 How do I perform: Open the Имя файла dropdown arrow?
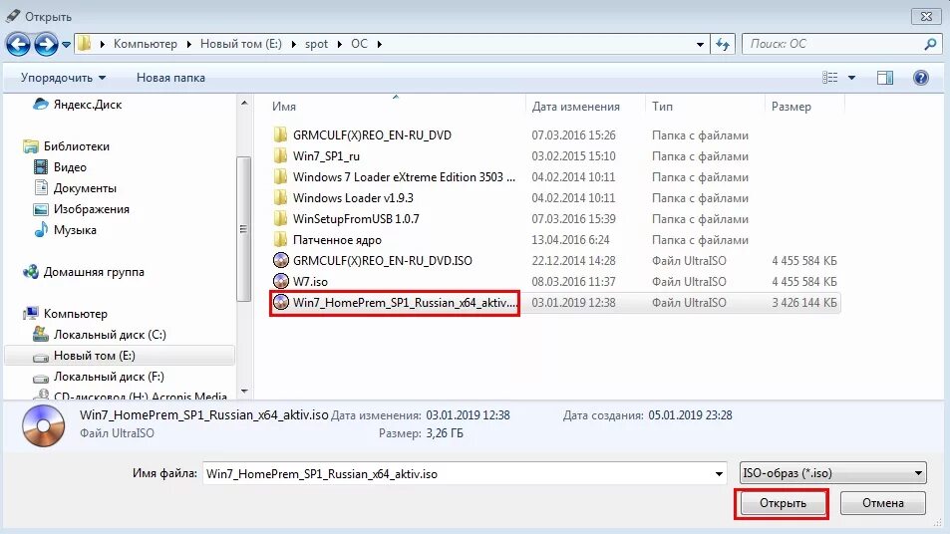pyautogui.click(x=719, y=473)
